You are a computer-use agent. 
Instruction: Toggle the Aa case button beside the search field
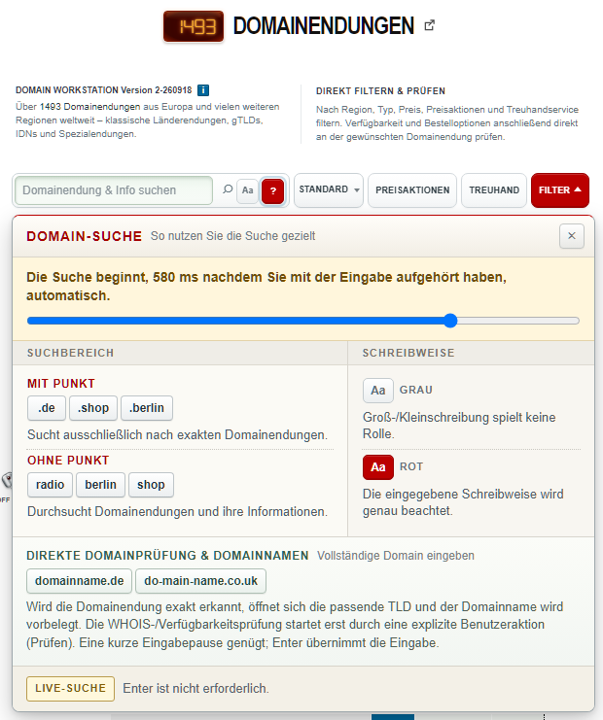(x=248, y=190)
